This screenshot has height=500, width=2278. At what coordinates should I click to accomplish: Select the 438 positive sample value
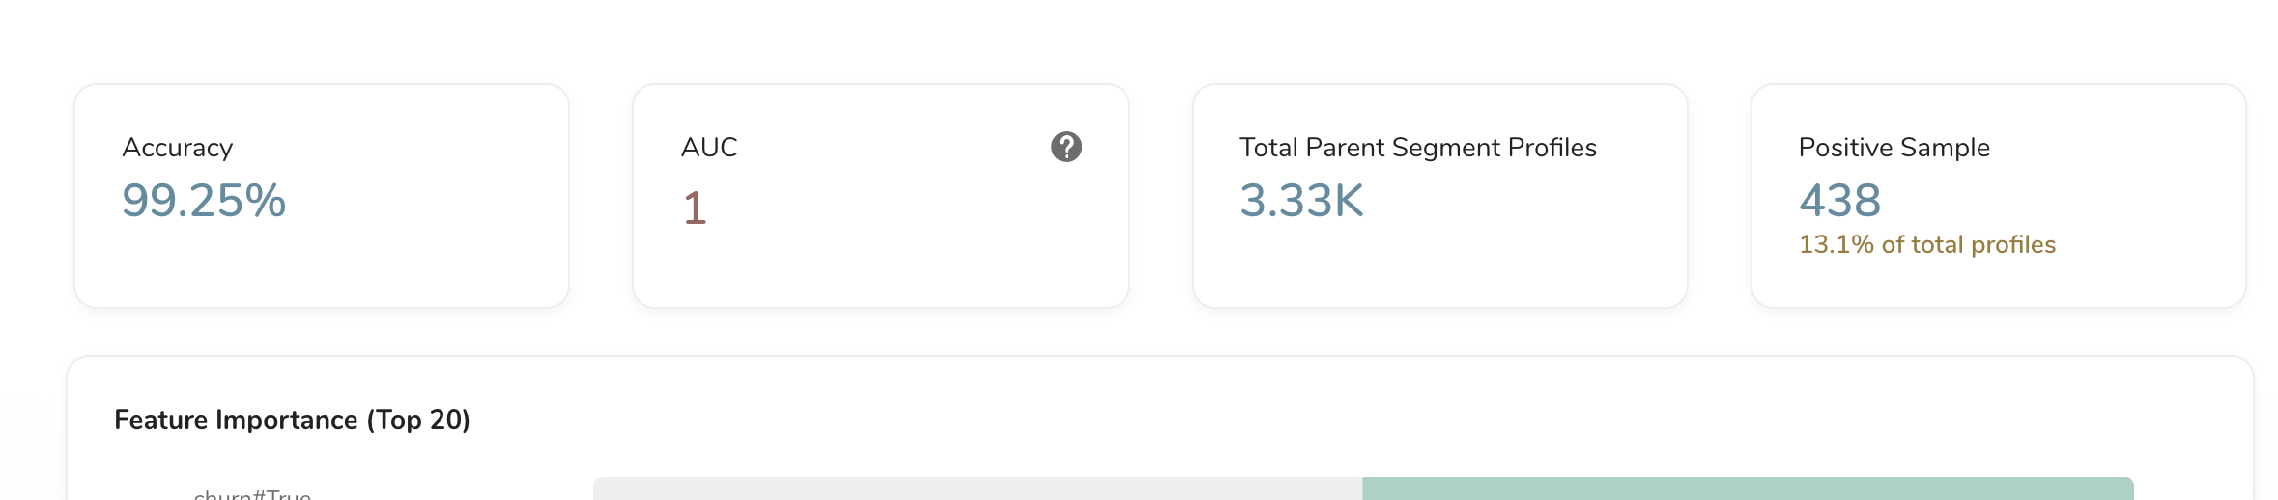point(1839,201)
